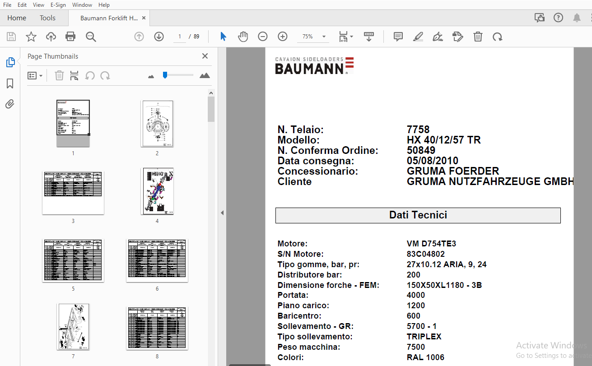Click the 'Dati Tecnici' heading

[418, 215]
